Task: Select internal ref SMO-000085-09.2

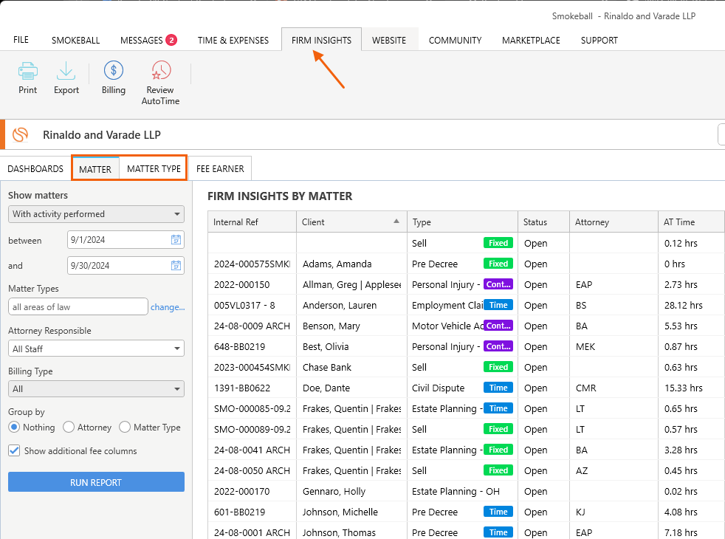Action: 252,408
